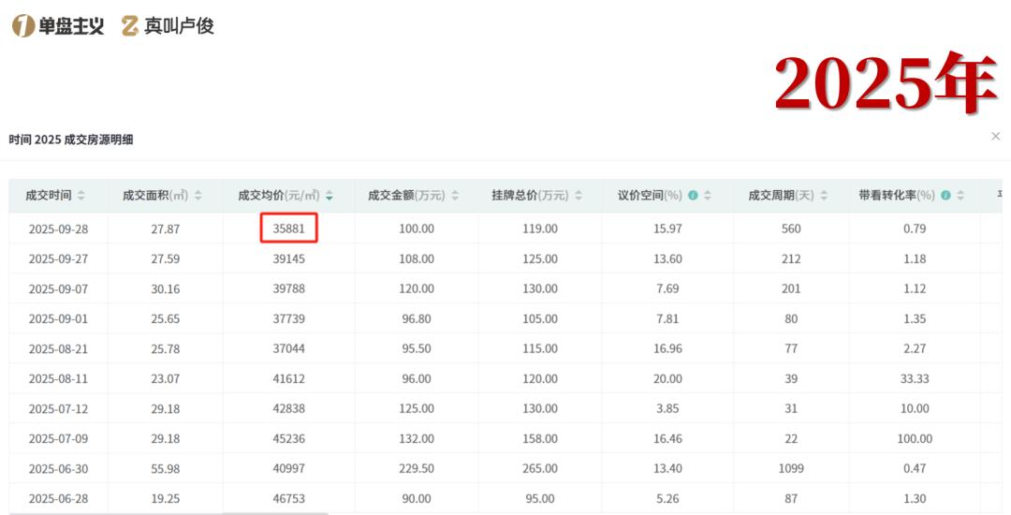Click the 35881 average price cell

(289, 228)
